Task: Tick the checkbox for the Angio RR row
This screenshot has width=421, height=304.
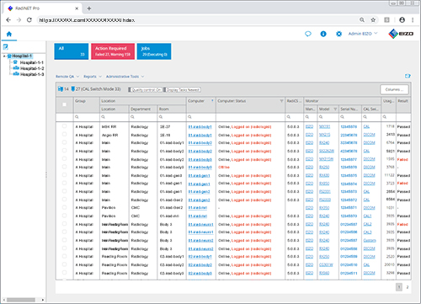Action: [x=64, y=135]
